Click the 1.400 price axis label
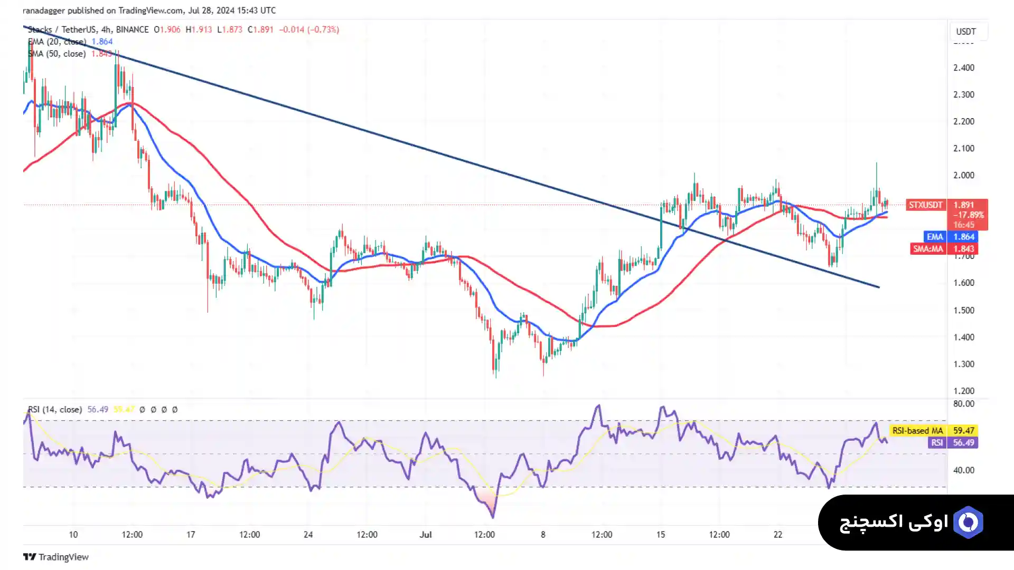Image resolution: width=1014 pixels, height=570 pixels. [x=964, y=337]
